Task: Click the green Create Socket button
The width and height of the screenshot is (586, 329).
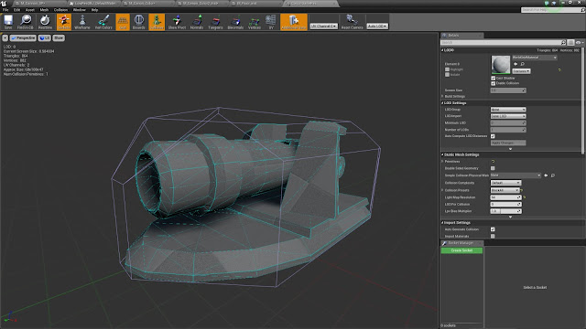Action: (461, 250)
